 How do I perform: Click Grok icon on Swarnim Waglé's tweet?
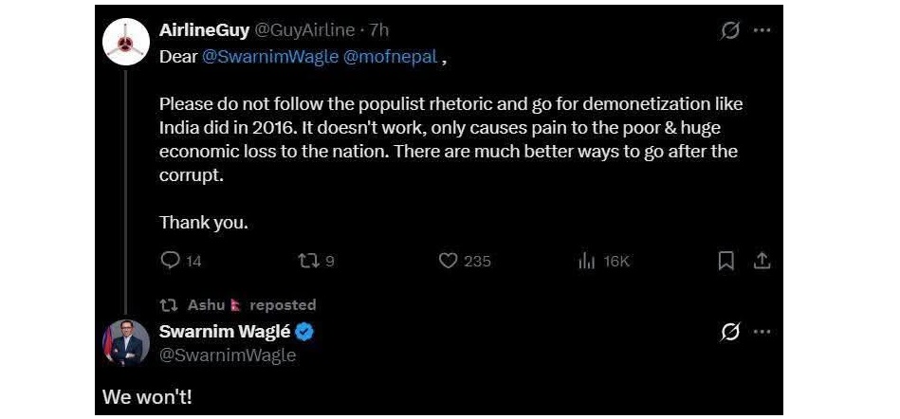[x=730, y=332]
